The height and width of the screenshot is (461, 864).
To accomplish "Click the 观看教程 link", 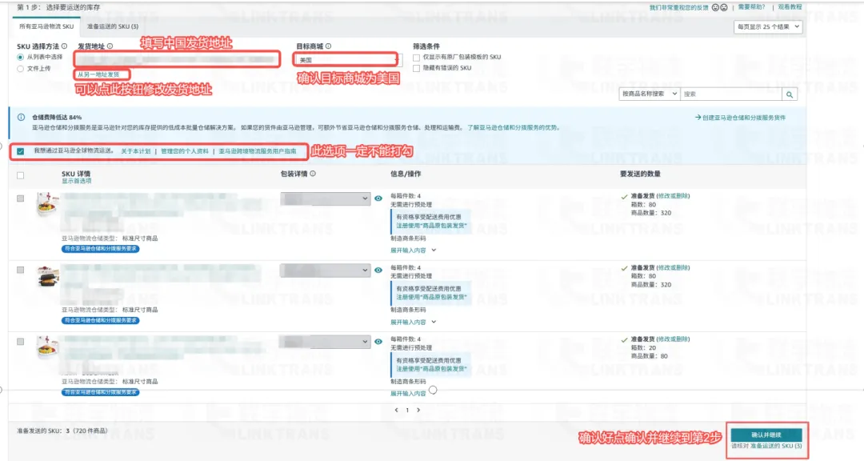I will 790,7.
